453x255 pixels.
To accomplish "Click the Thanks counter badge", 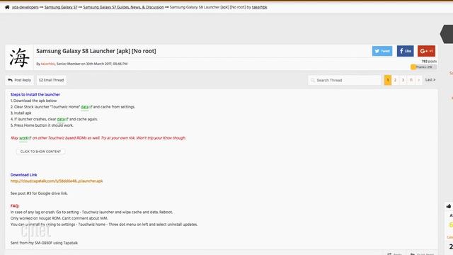I will (x=423, y=67).
